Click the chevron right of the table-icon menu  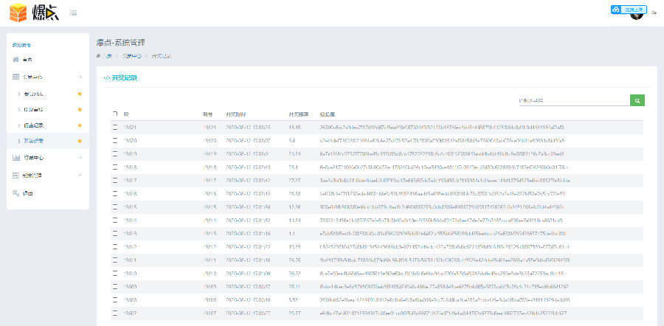80,77
